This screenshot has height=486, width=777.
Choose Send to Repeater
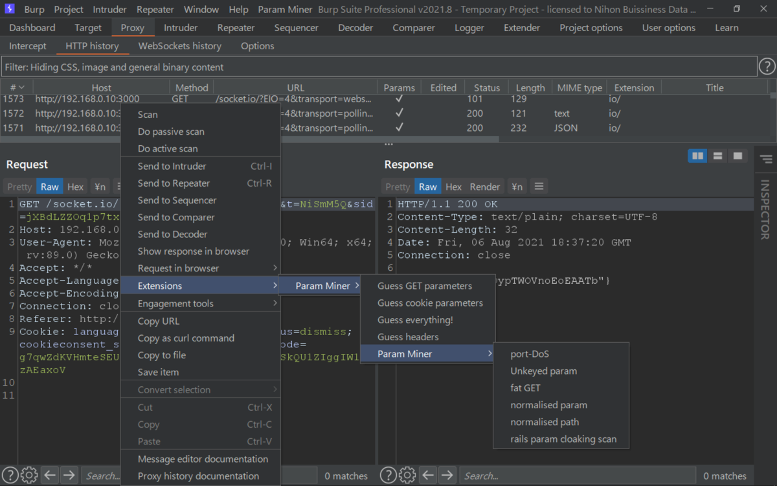(201, 183)
